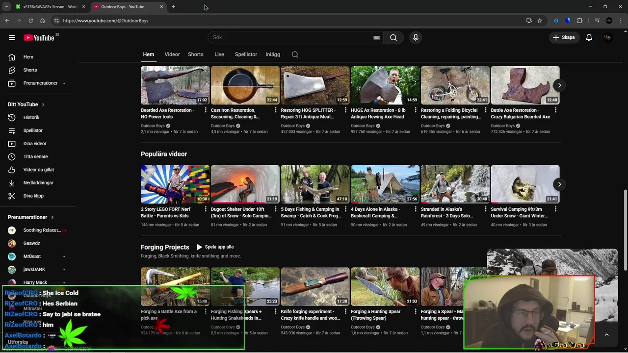The width and height of the screenshot is (628, 353).
Task: Open Knife forging experiment video title
Action: click(310, 315)
